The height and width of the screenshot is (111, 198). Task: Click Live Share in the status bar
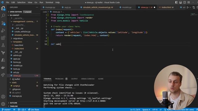point(34,110)
